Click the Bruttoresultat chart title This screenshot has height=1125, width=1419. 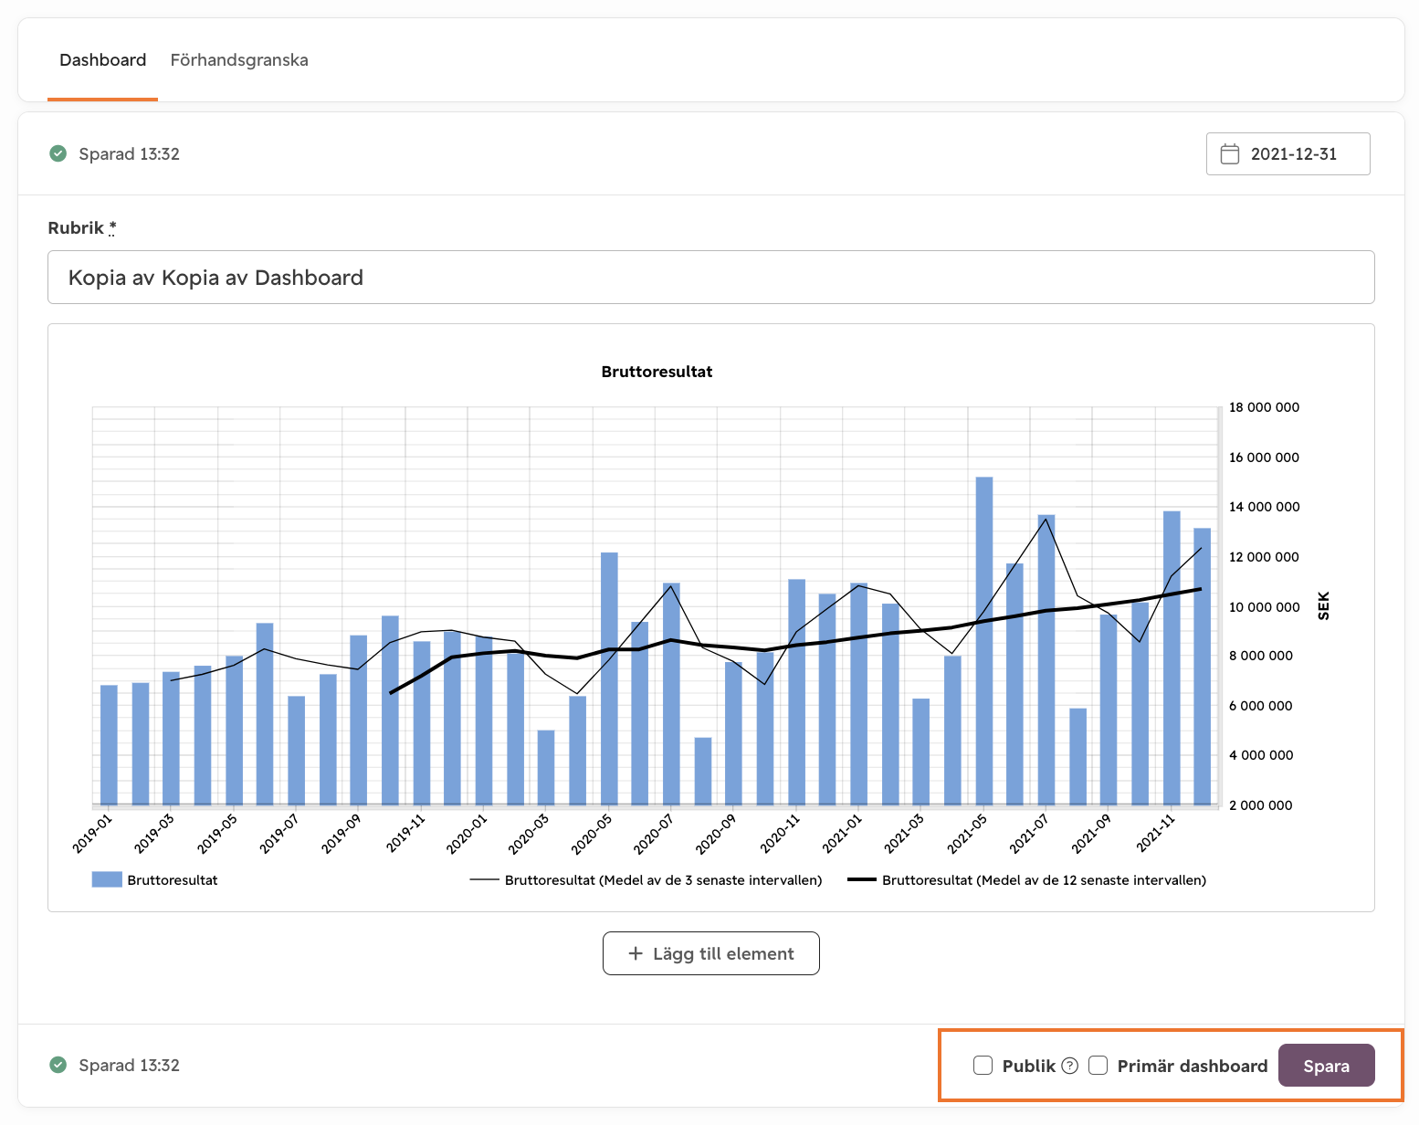click(x=657, y=372)
